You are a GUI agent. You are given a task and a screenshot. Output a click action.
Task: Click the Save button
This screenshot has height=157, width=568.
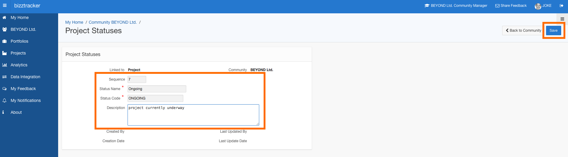pyautogui.click(x=553, y=31)
